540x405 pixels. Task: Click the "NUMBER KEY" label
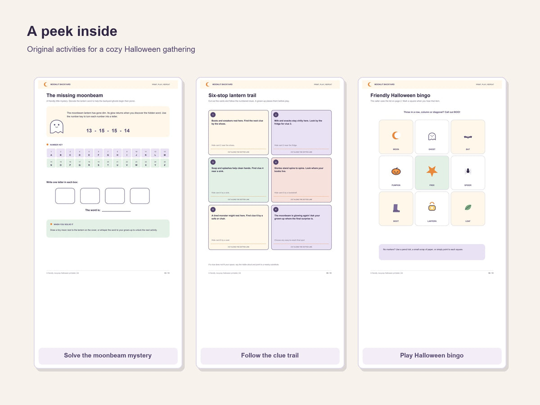click(x=56, y=145)
